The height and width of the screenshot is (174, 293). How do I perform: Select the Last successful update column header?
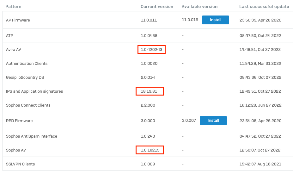264,7
